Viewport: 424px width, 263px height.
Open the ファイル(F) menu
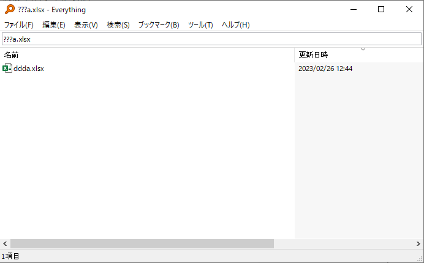[x=18, y=25]
